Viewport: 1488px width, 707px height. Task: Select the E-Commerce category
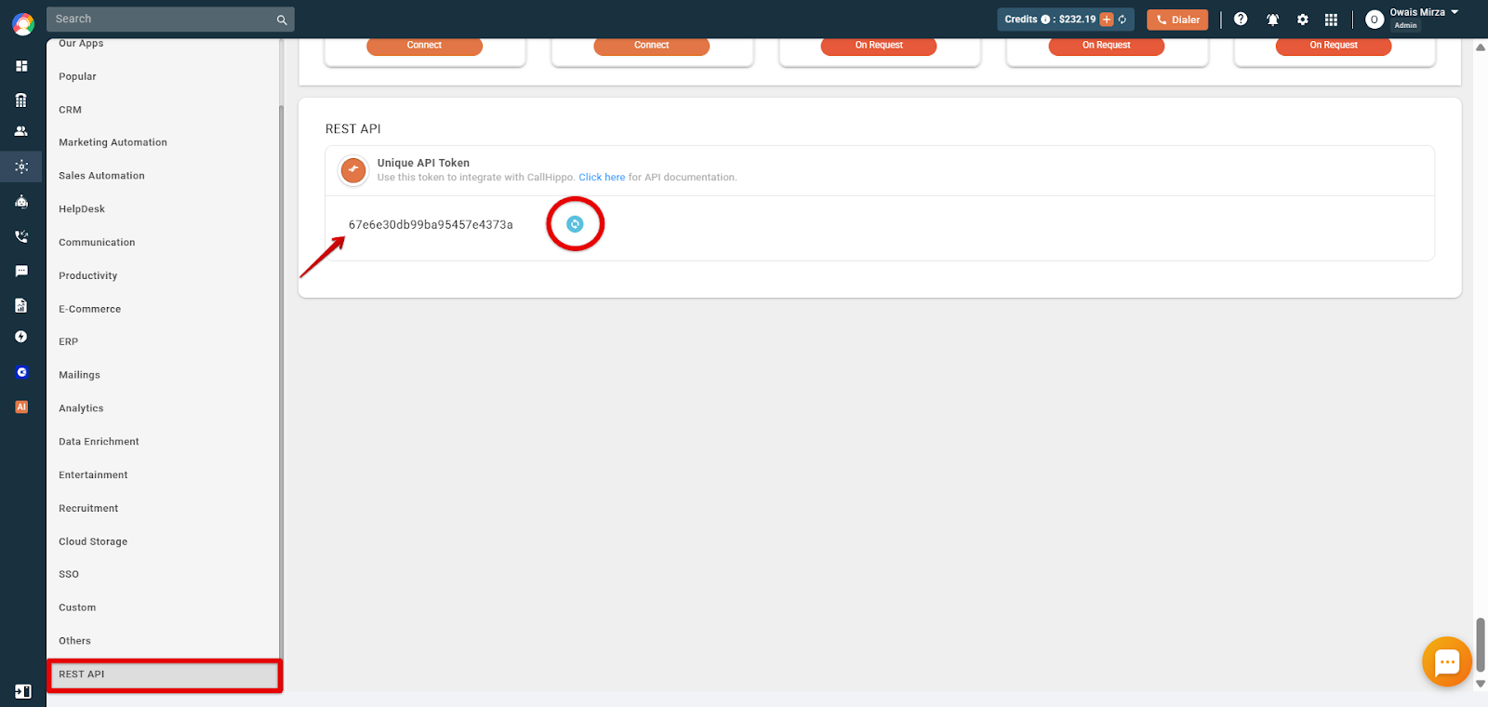point(89,309)
